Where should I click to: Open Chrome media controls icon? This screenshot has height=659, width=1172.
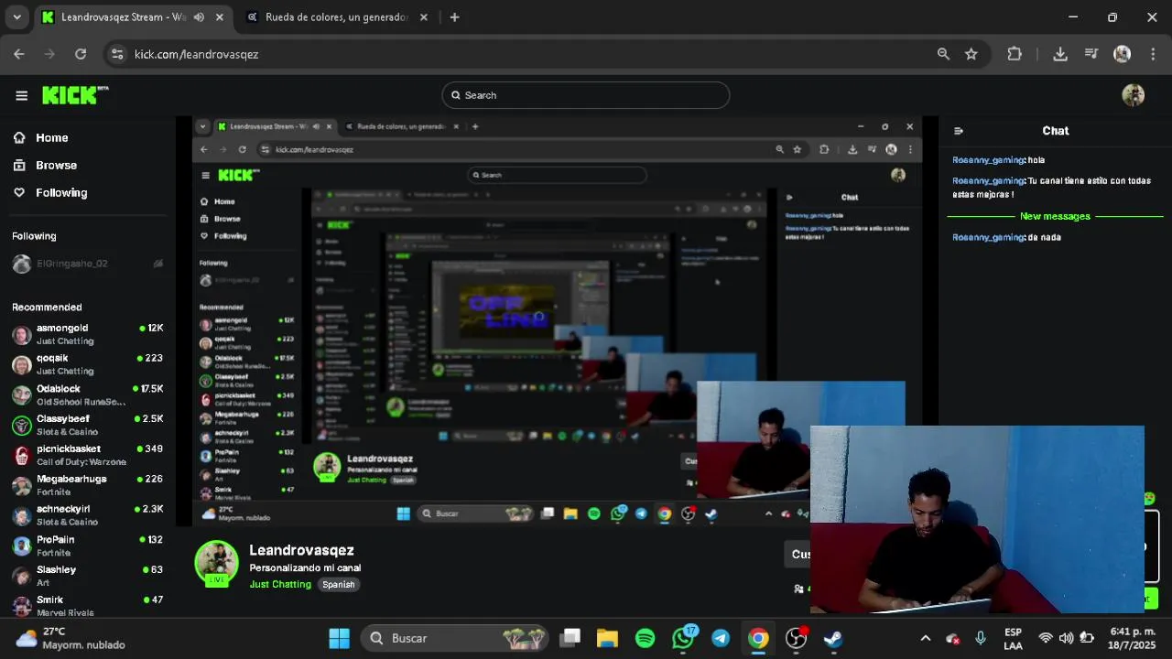[1091, 54]
